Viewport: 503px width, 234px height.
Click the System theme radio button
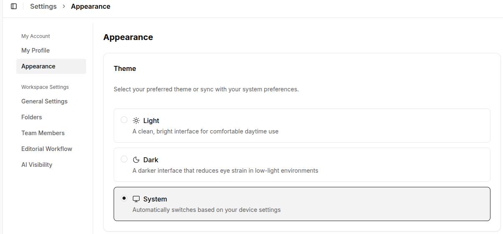(x=124, y=198)
